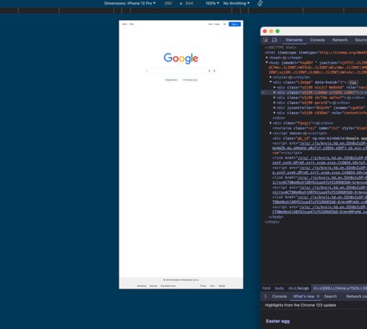Click the green maximize button of DevTools
This screenshot has height=329, width=367.
coord(278,31)
